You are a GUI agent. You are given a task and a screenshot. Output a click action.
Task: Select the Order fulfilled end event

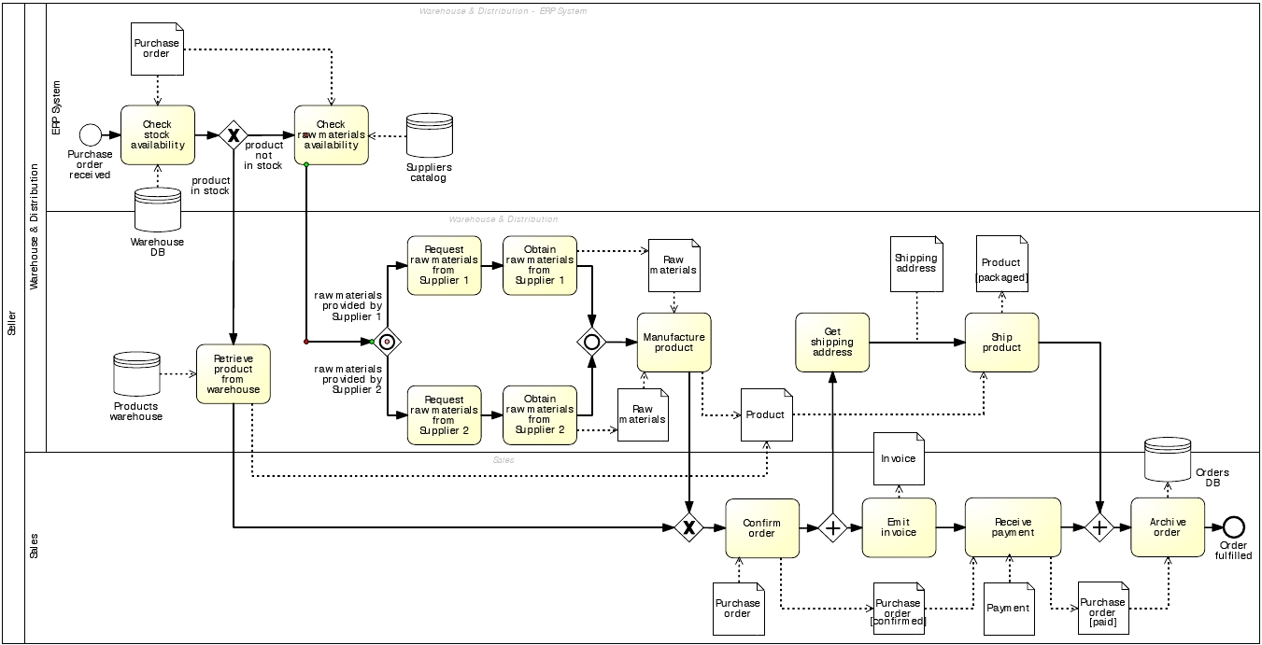(x=1234, y=527)
